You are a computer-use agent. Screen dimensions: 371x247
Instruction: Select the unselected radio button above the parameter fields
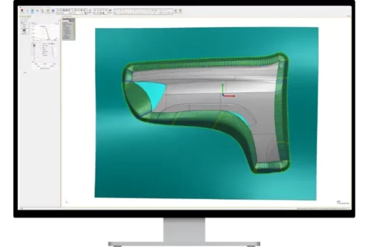tap(43, 44)
